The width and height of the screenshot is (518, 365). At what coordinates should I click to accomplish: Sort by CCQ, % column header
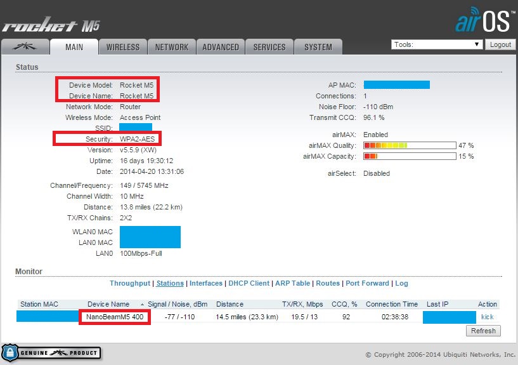click(x=344, y=304)
